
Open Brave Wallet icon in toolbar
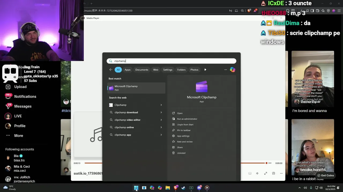tap(318, 11)
